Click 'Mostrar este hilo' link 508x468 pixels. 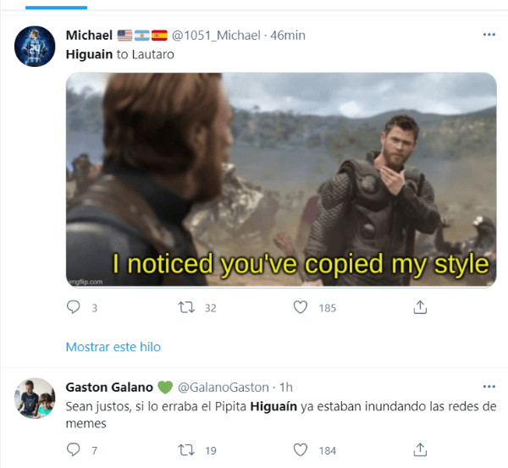coord(113,347)
